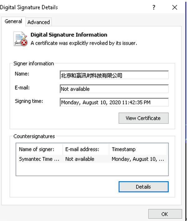This screenshot has width=187, height=221.
Task: Click the Not available cell in countersignatures list
Action: 80,159
